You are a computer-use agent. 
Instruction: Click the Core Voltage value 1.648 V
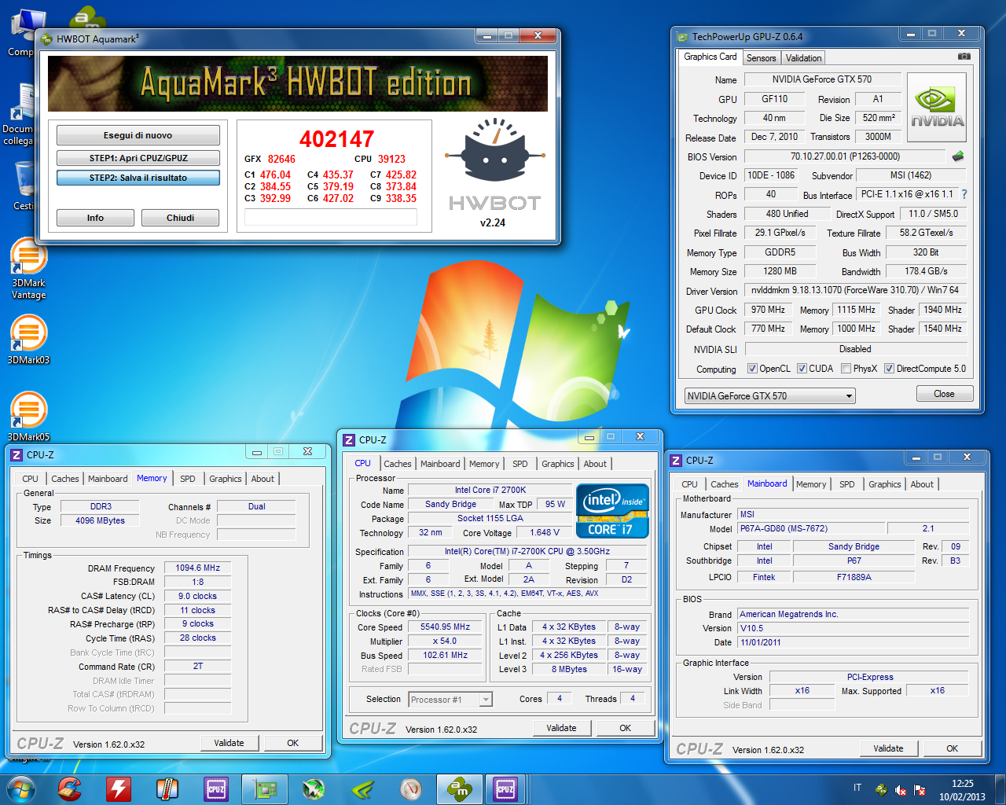click(545, 532)
